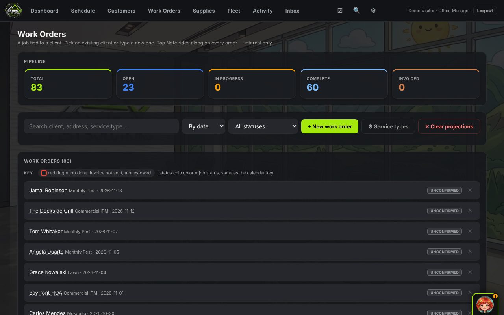The height and width of the screenshot is (315, 504).
Task: Select the Work Orders nav item
Action: tap(164, 11)
